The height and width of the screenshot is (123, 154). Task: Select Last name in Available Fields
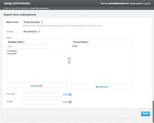[12, 54]
